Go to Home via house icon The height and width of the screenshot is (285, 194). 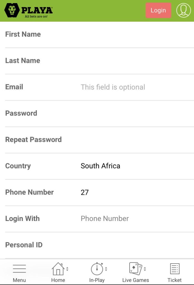(58, 269)
